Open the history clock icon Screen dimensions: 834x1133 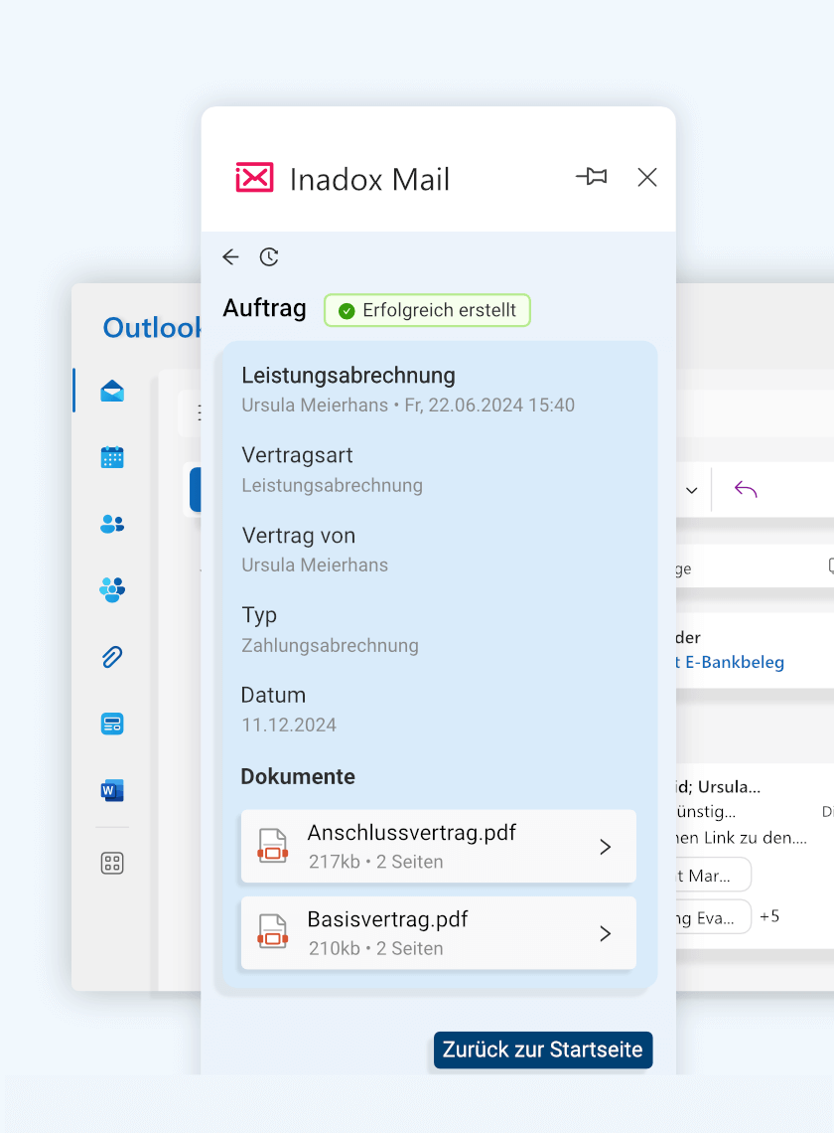269,256
